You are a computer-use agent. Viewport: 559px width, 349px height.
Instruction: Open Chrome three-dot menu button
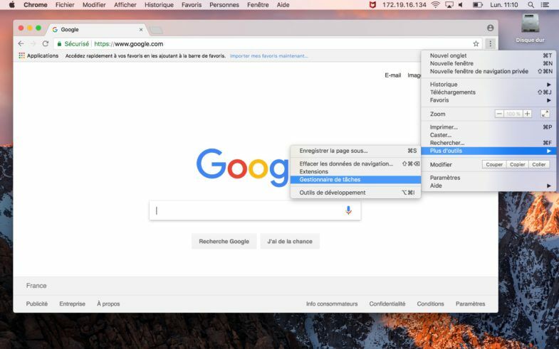(x=490, y=44)
